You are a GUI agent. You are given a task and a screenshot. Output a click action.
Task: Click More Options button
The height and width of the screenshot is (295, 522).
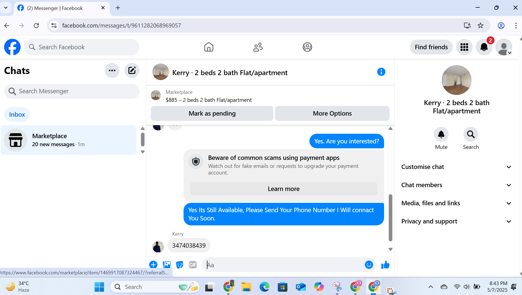pos(332,113)
